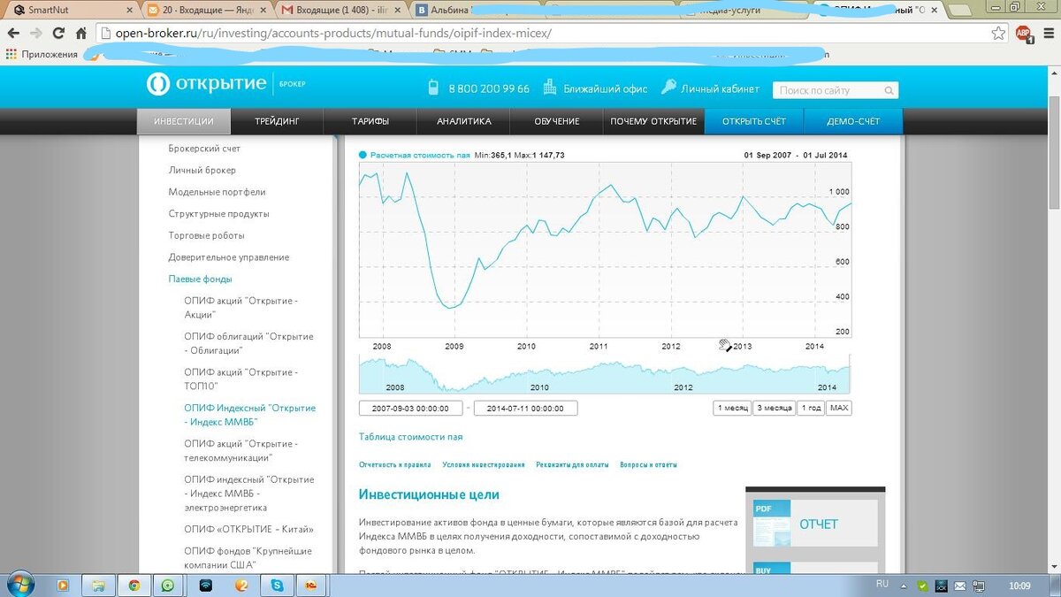Click the Открытие Брокер logo
Screen dimensions: 1061x597
pyautogui.click(x=225, y=84)
